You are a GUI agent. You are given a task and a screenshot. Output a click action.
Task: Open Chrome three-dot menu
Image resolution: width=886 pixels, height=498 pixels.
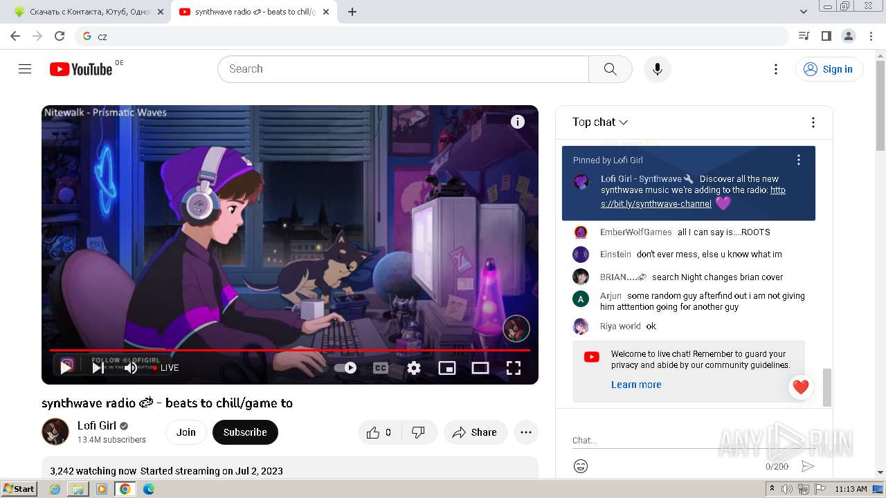tap(871, 36)
